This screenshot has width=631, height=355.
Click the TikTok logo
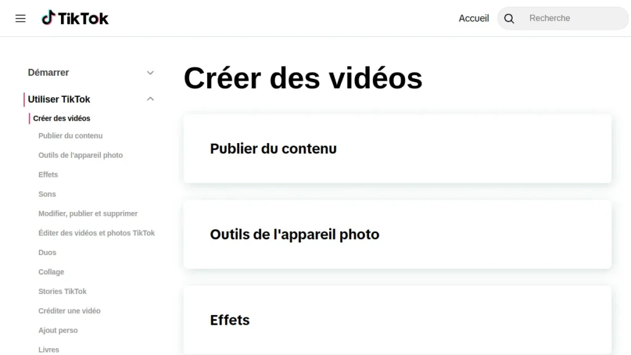click(75, 18)
